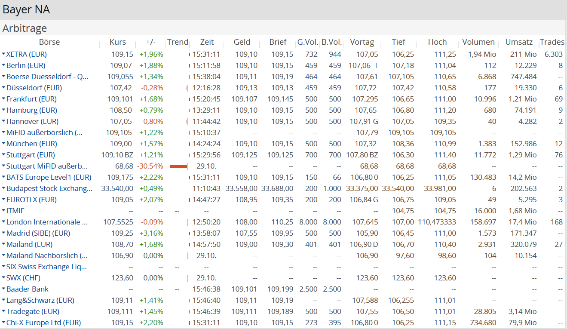
Task: Click the Trades column header
Action: pyautogui.click(x=552, y=42)
